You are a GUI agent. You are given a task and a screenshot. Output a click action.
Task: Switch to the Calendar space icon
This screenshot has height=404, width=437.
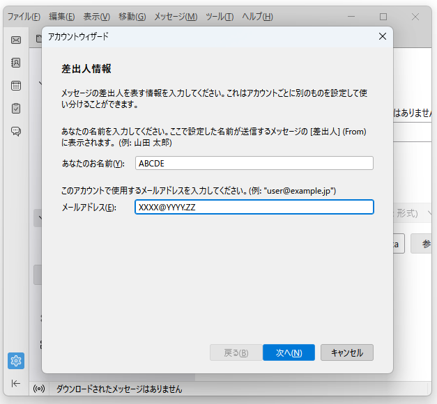tap(15, 86)
